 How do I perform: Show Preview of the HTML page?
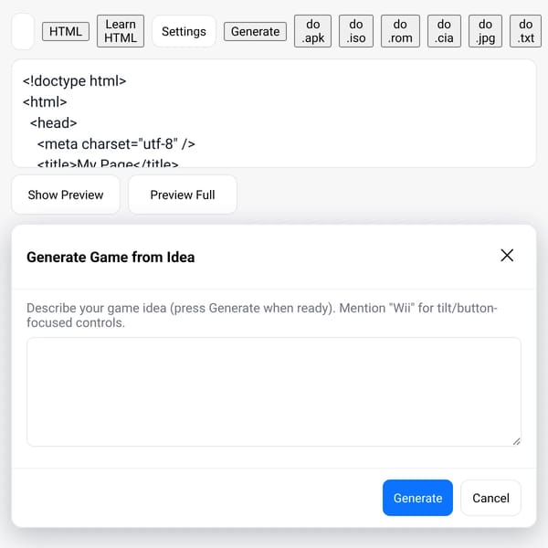click(66, 195)
